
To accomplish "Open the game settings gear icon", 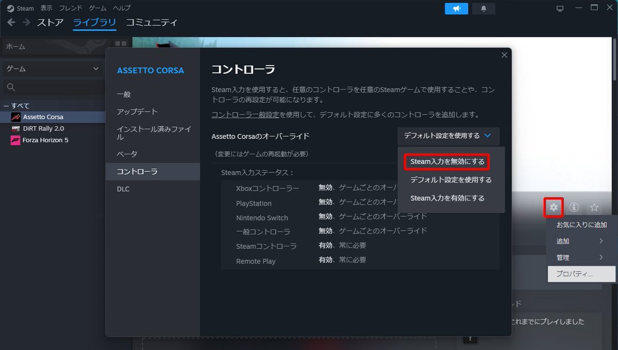I will [x=554, y=207].
